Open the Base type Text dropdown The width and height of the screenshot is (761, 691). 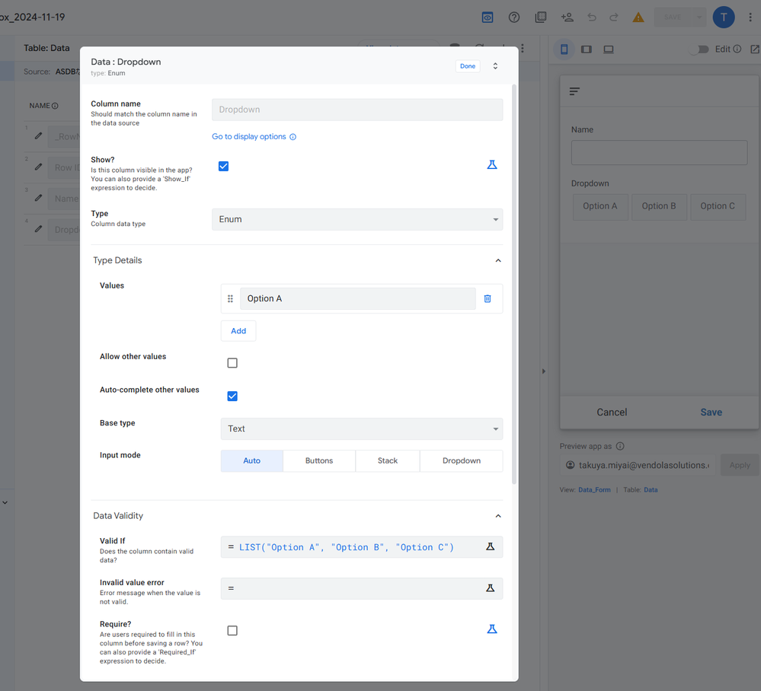(362, 428)
